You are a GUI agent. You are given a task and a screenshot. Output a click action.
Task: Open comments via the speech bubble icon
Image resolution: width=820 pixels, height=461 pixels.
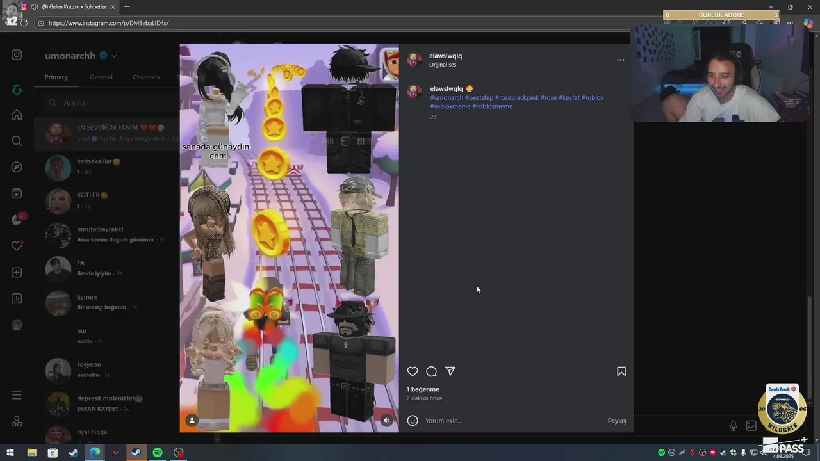[x=432, y=371]
